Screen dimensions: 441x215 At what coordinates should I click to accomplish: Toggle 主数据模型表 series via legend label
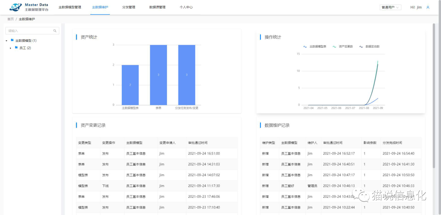(x=318, y=47)
